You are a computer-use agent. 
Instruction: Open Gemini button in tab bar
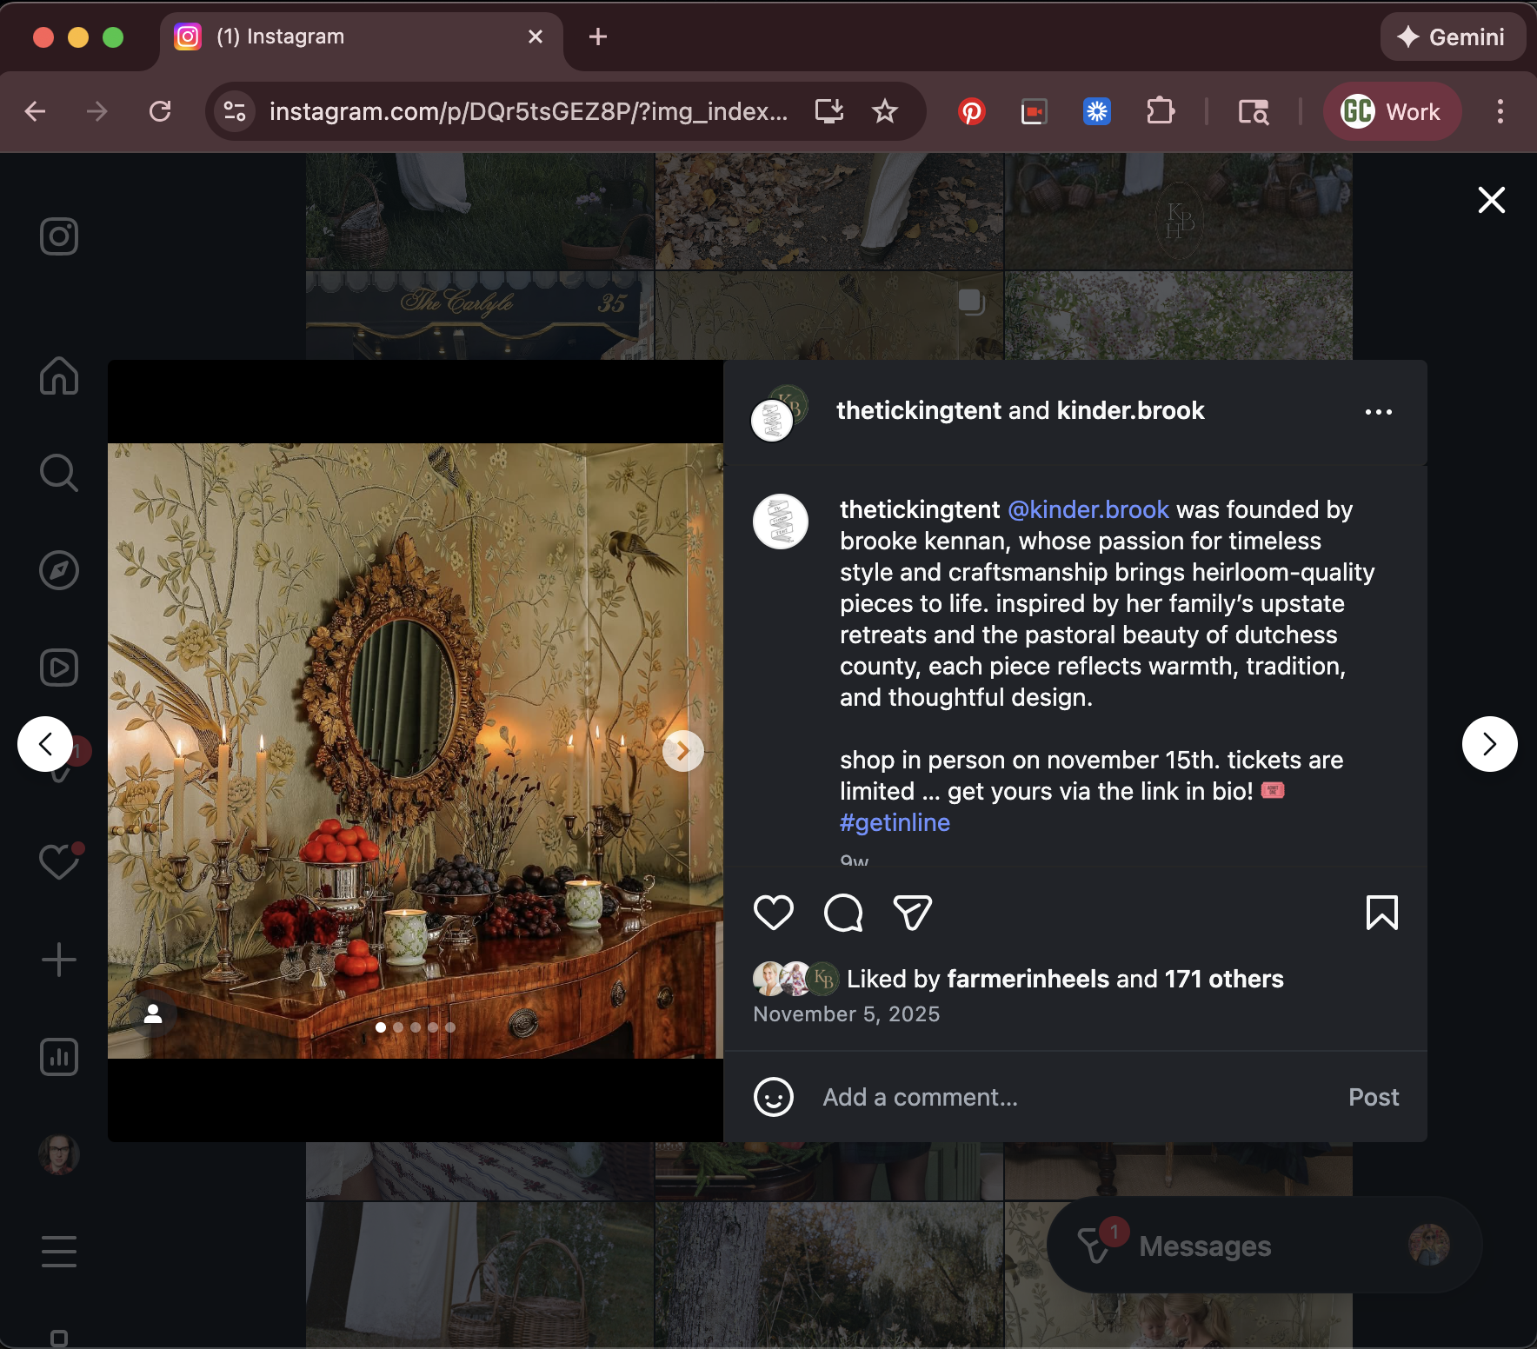(1452, 37)
